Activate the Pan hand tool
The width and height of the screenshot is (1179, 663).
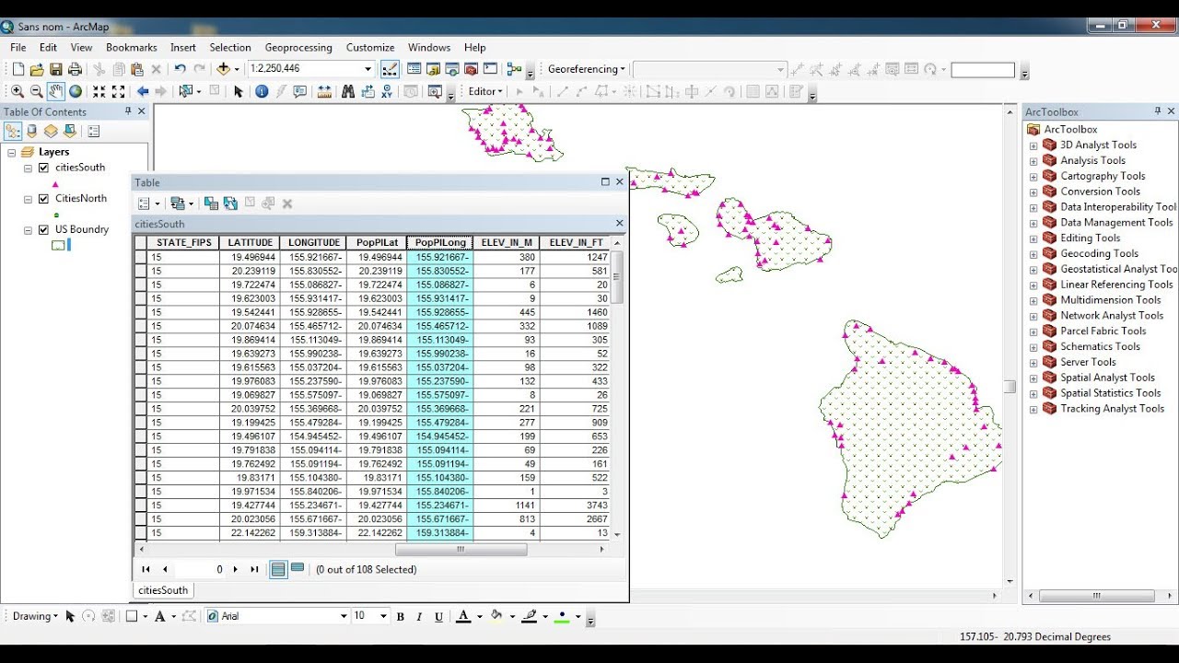pyautogui.click(x=56, y=91)
